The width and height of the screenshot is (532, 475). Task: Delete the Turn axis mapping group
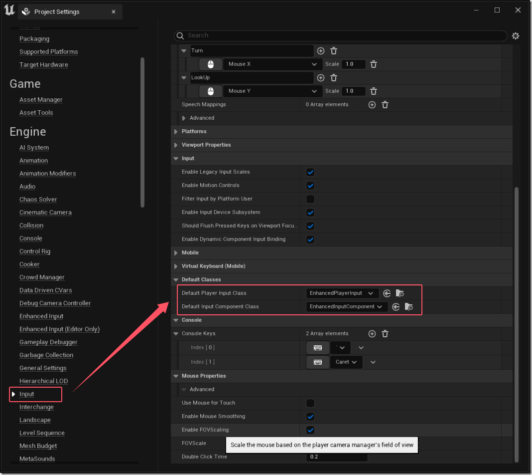click(x=334, y=50)
